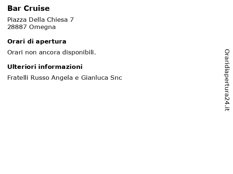Click the Snc company suffix

click(x=116, y=78)
